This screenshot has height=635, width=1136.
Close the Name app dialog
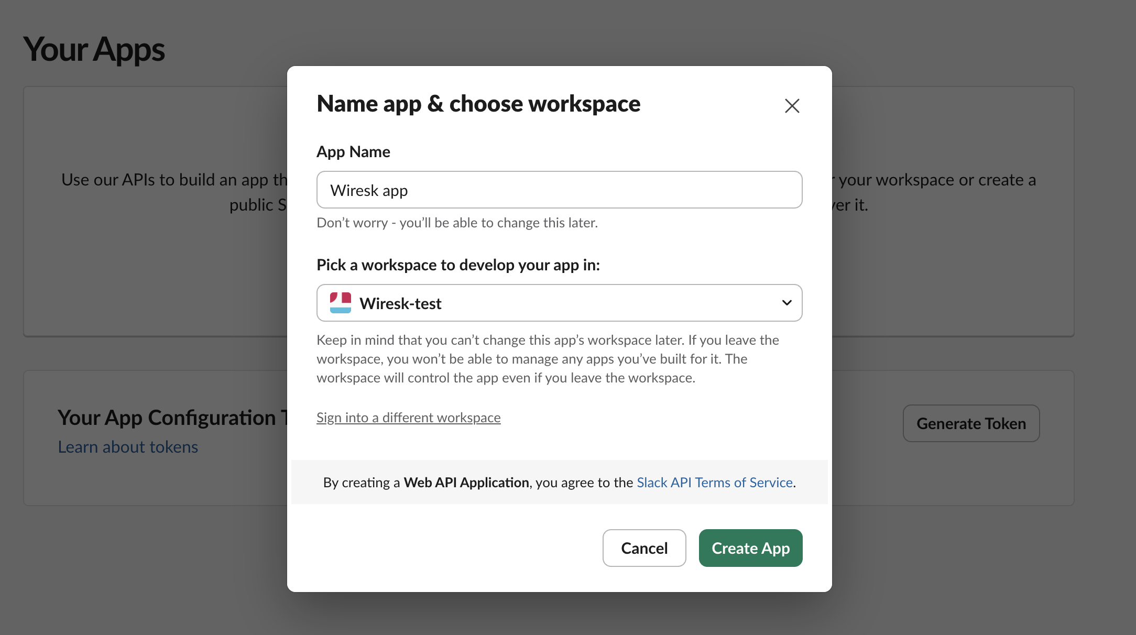pyautogui.click(x=792, y=106)
